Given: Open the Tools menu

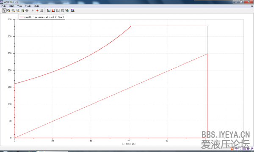Looking at the screenshot, I should point(28,6).
